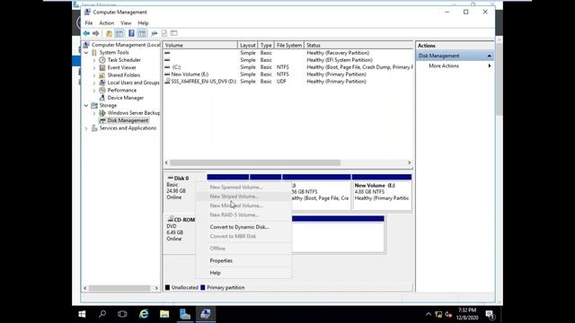575x323 pixels.
Task: Expand the Services and Applications node
Action: tap(86, 128)
